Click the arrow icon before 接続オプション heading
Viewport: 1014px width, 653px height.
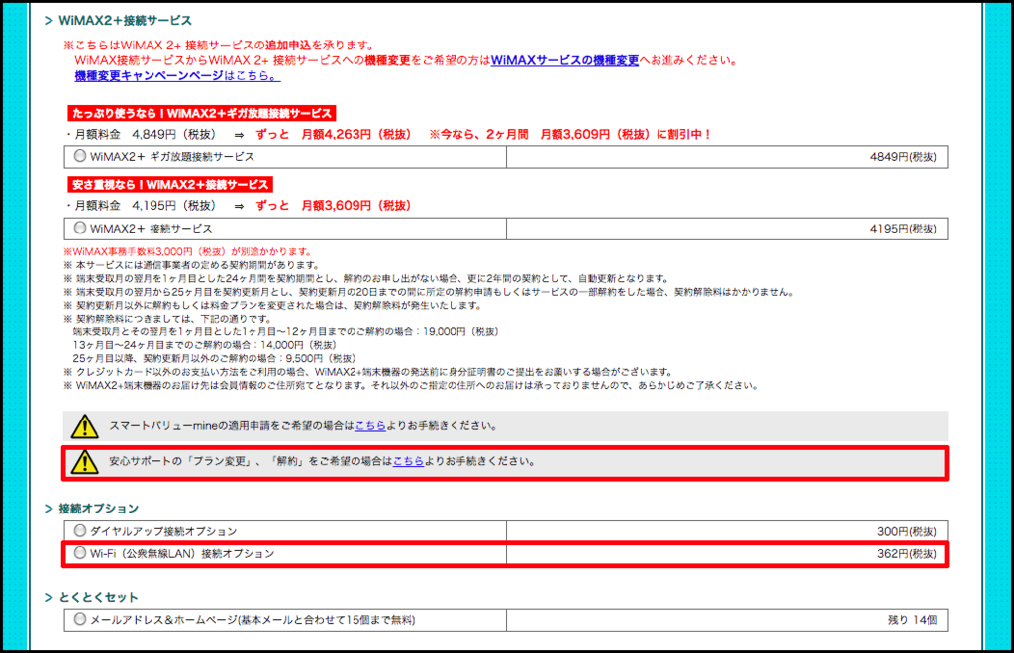pyautogui.click(x=51, y=508)
